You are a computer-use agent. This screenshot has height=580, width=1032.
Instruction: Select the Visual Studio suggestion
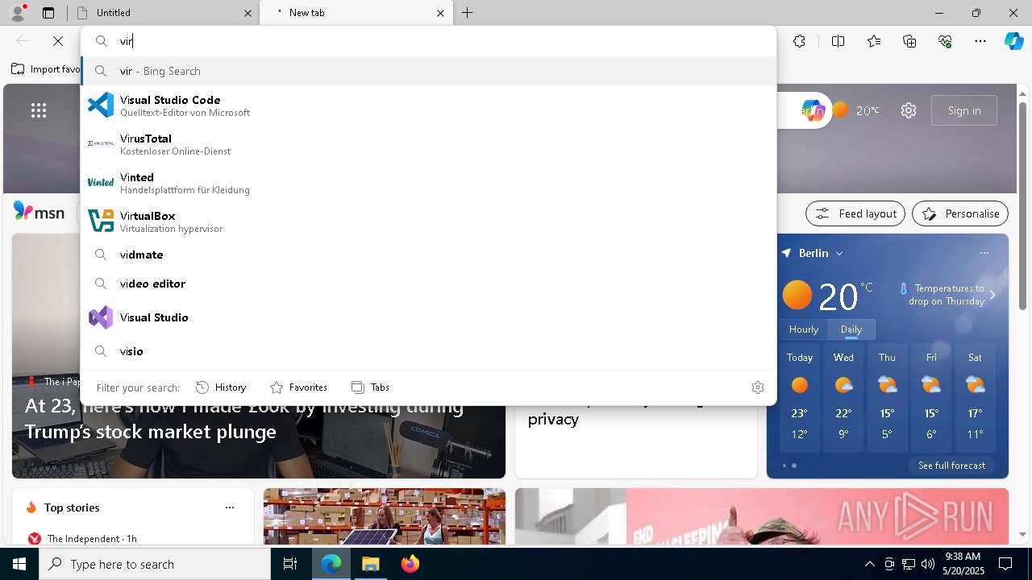click(x=428, y=317)
